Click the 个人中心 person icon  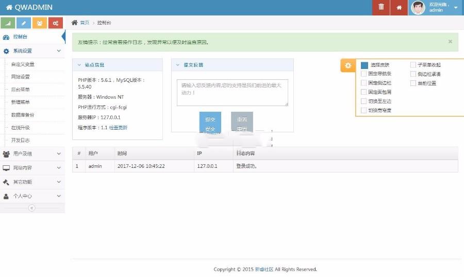click(6, 196)
